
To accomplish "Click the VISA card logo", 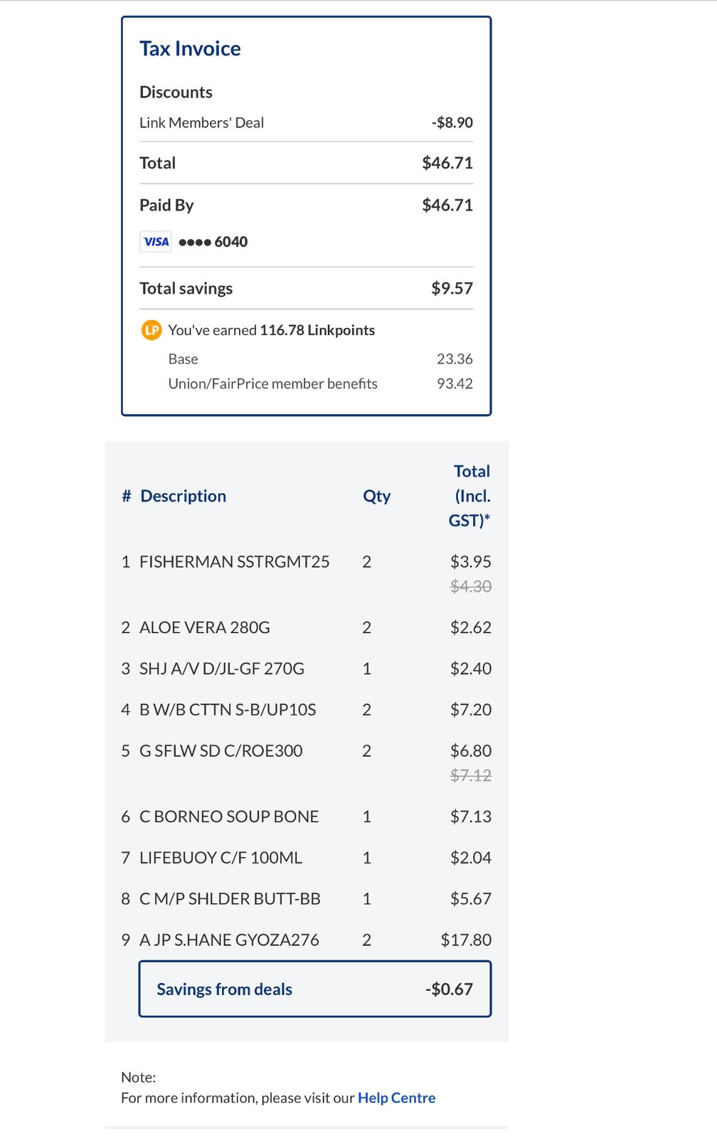I will (x=156, y=242).
